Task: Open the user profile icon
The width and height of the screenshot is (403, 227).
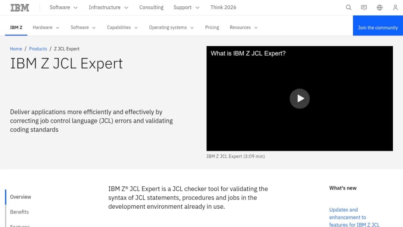Action: (x=395, y=7)
